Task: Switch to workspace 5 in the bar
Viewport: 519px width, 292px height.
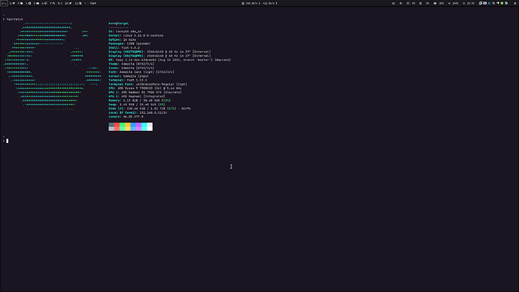Action: [36, 3]
